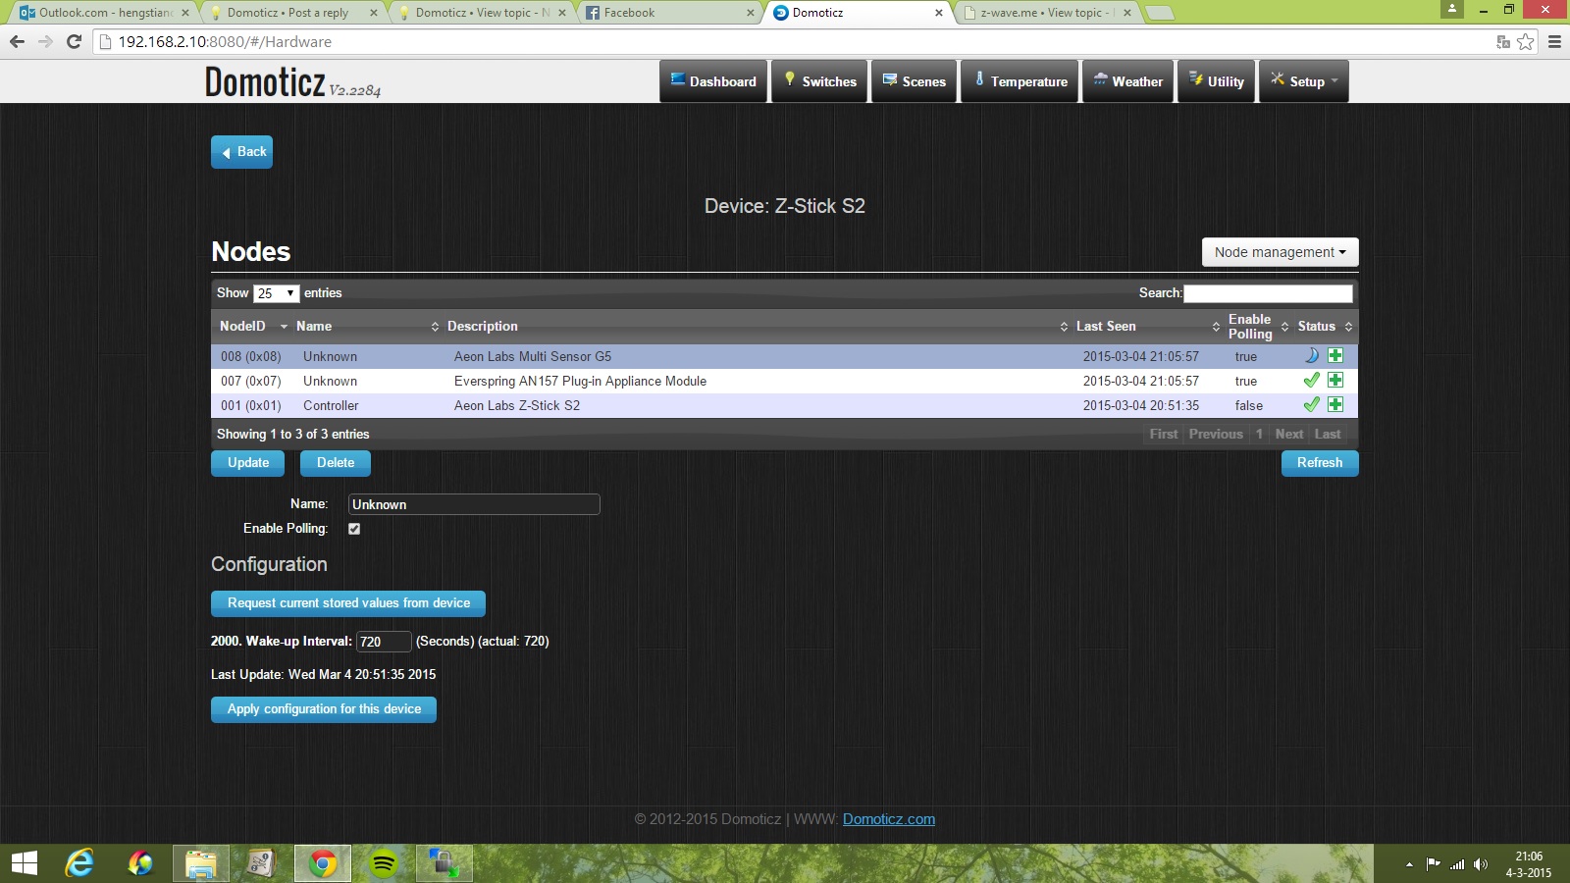Focus the Search input field
Viewport: 1570px width, 883px height.
pos(1268,293)
